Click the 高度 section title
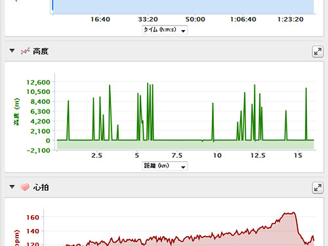Screen dimensions: 328x246 tap(41, 51)
